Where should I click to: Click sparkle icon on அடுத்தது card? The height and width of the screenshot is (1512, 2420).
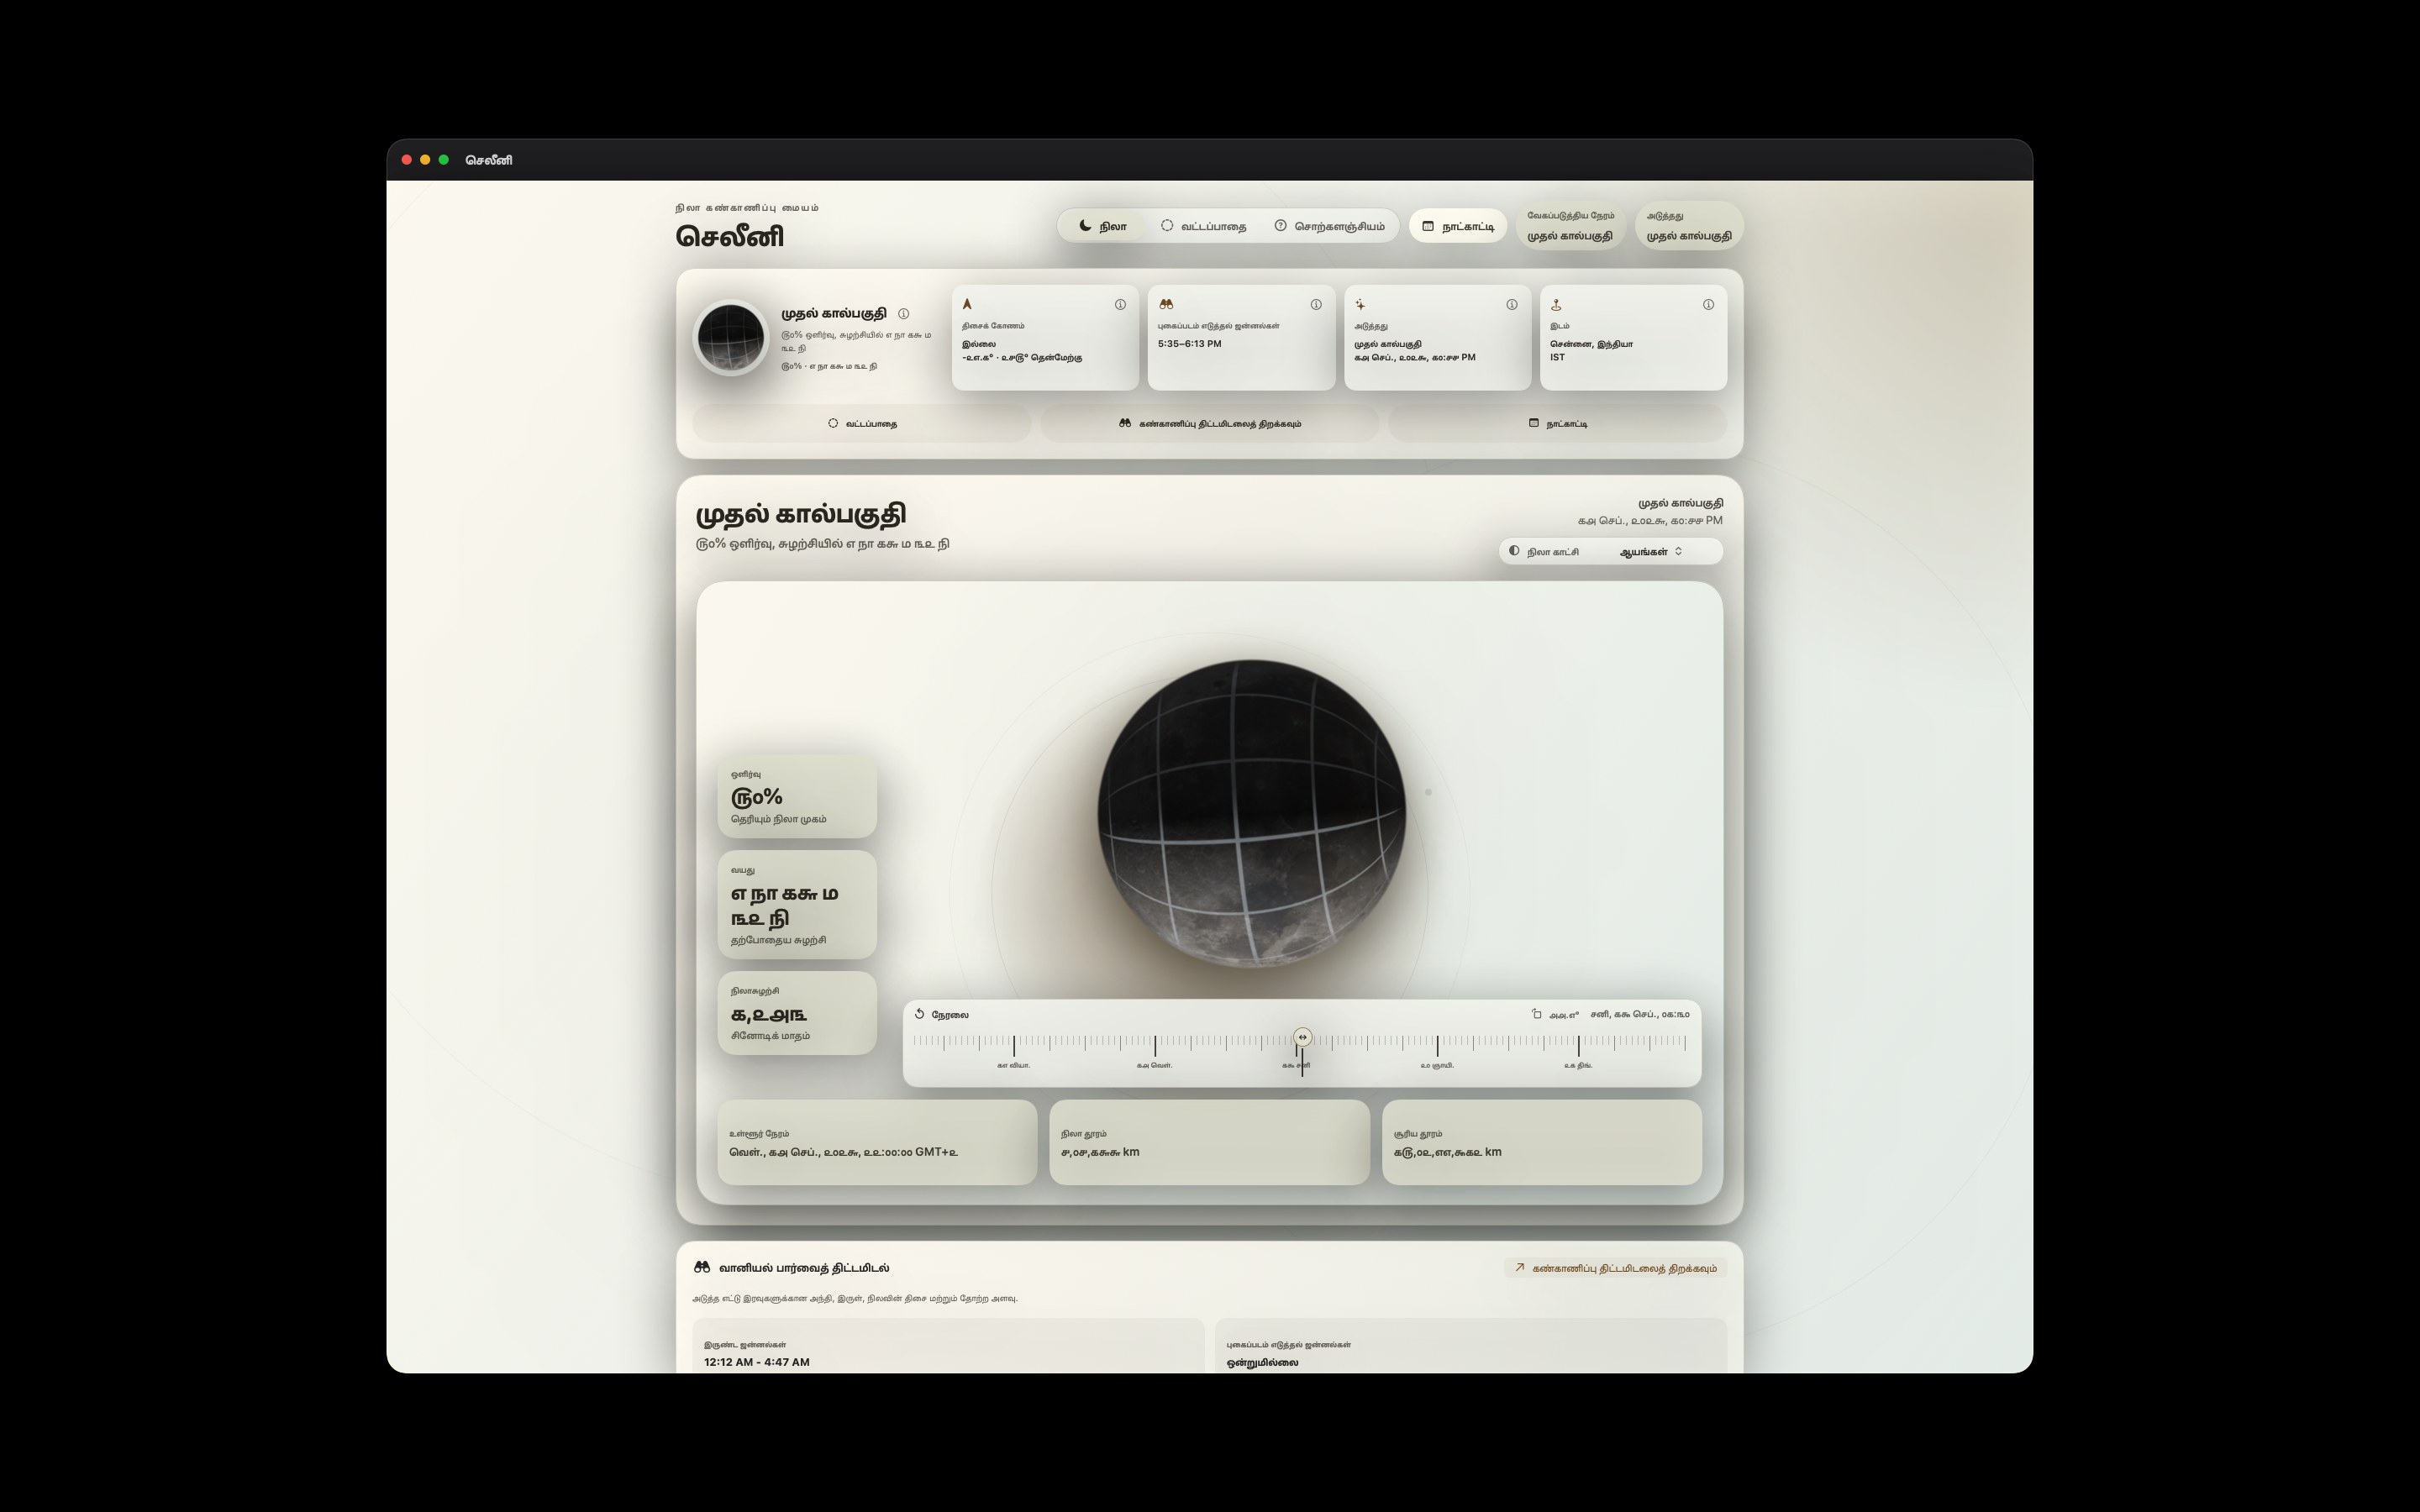1360,305
